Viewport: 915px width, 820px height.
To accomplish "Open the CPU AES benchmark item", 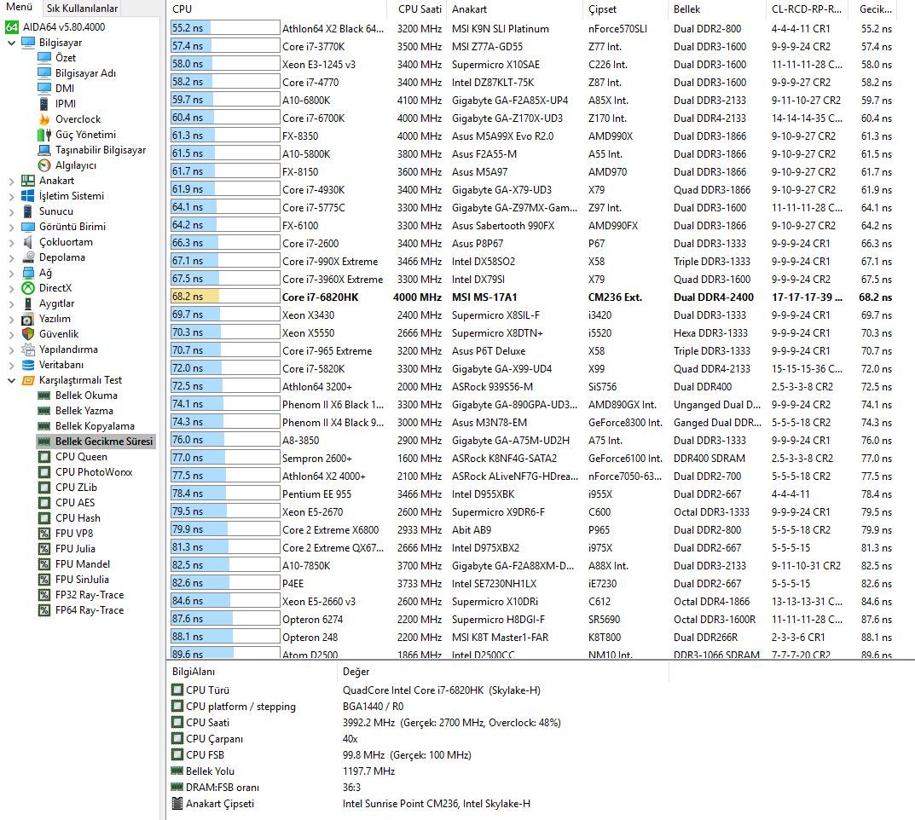I will pos(75,503).
